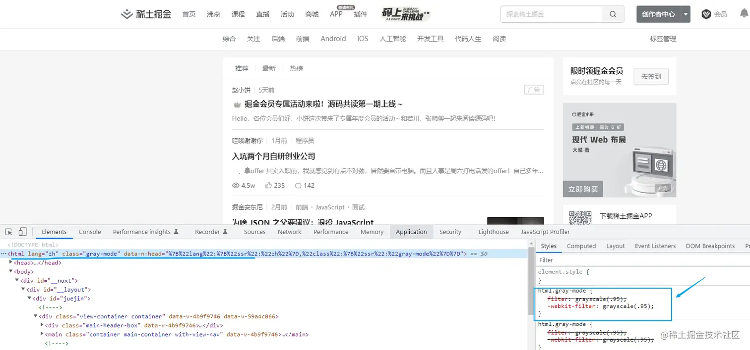
Task: Click the views eye icon showing 4.5w
Action: pyautogui.click(x=236, y=186)
